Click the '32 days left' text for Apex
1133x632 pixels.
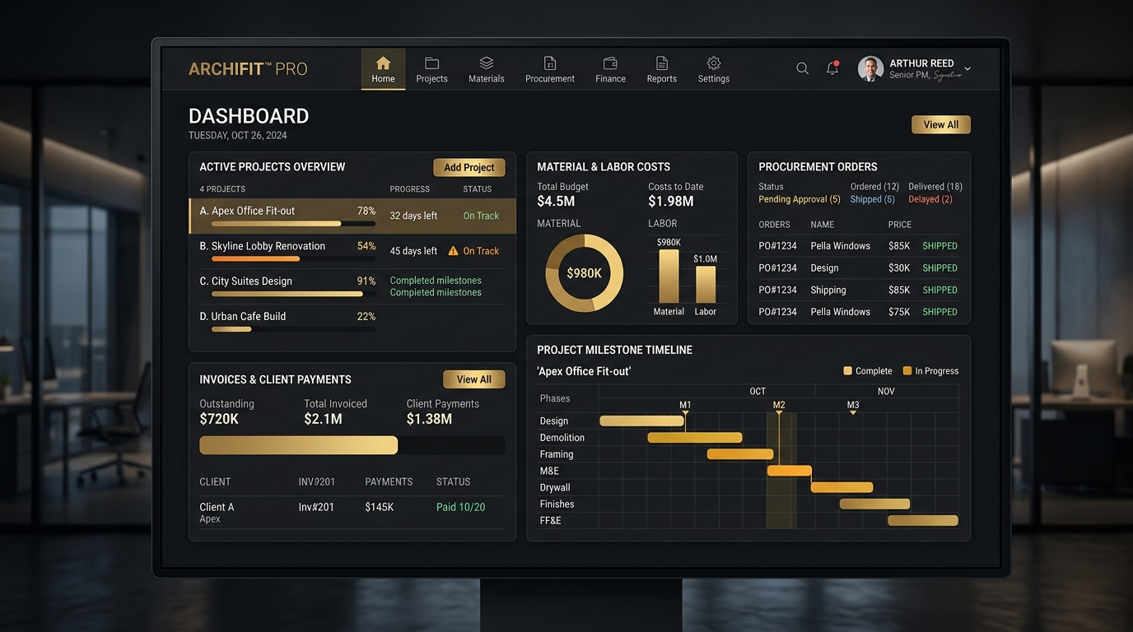(413, 216)
